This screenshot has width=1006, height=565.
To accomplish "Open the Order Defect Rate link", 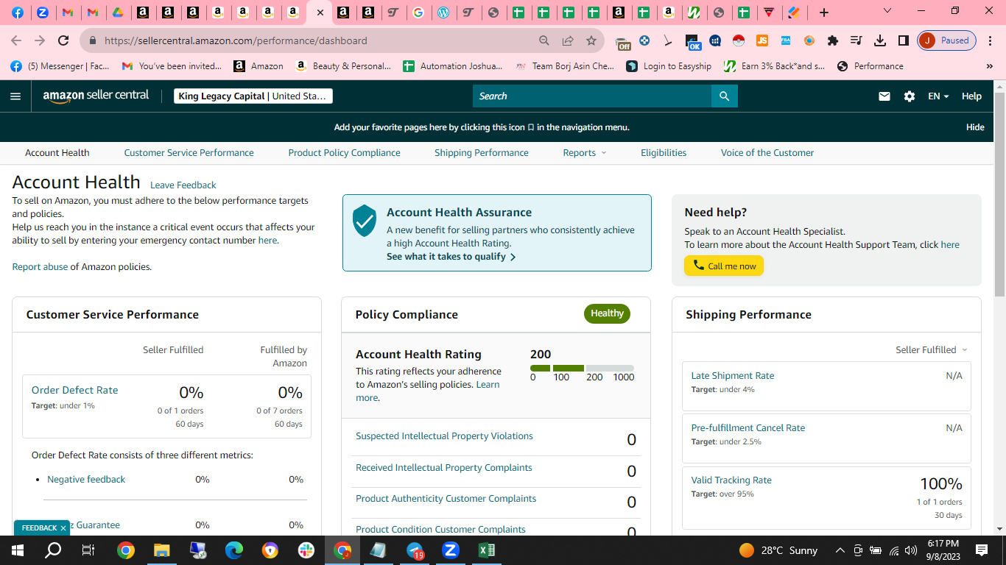I will point(74,390).
